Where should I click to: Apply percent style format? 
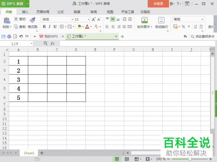tap(183, 26)
